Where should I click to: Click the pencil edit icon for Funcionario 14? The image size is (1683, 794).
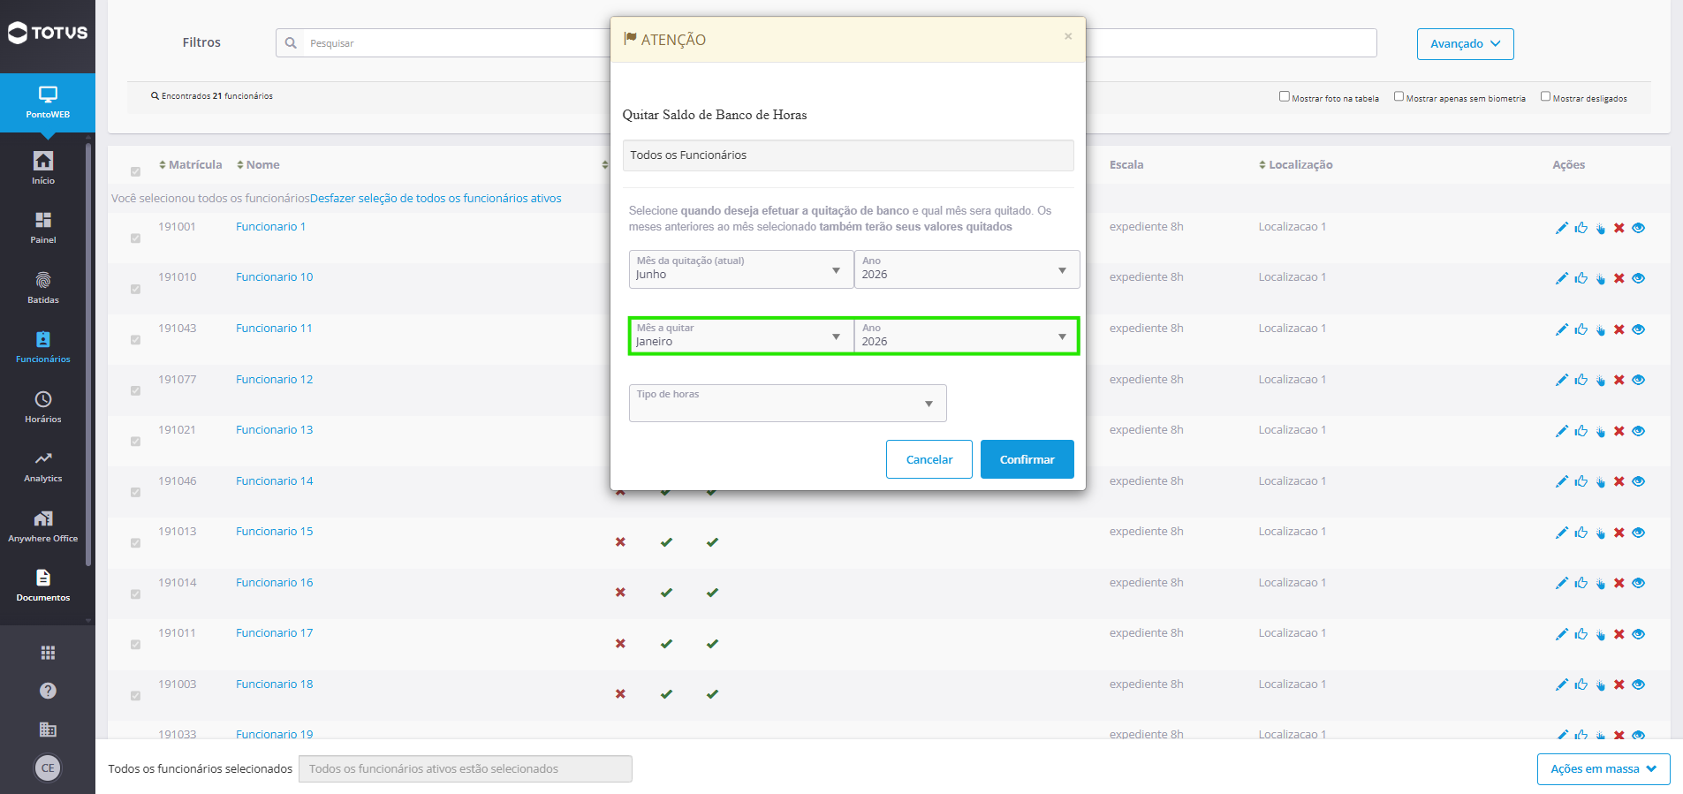click(x=1561, y=481)
